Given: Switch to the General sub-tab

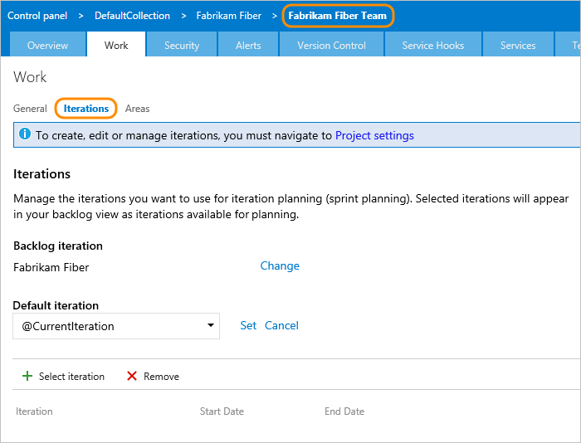Looking at the screenshot, I should point(30,109).
